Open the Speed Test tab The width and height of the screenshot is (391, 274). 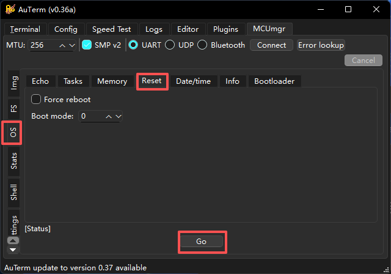click(111, 29)
